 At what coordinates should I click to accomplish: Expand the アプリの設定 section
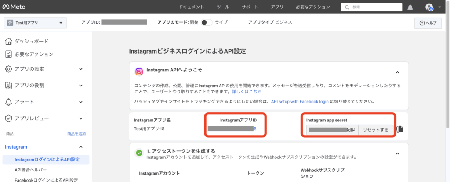(81, 69)
